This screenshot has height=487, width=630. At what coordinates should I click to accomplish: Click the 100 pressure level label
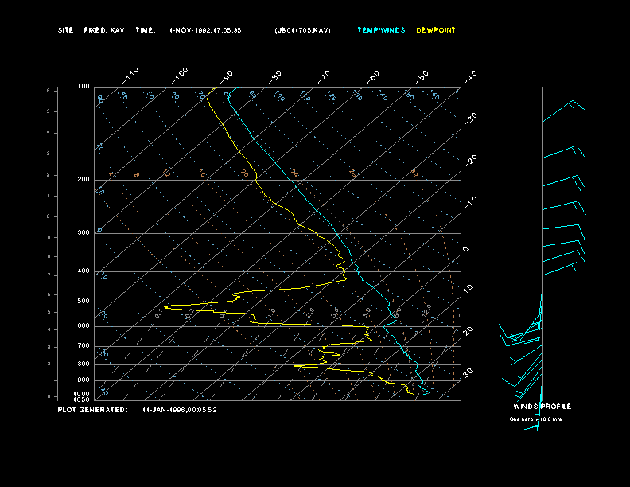pos(84,87)
